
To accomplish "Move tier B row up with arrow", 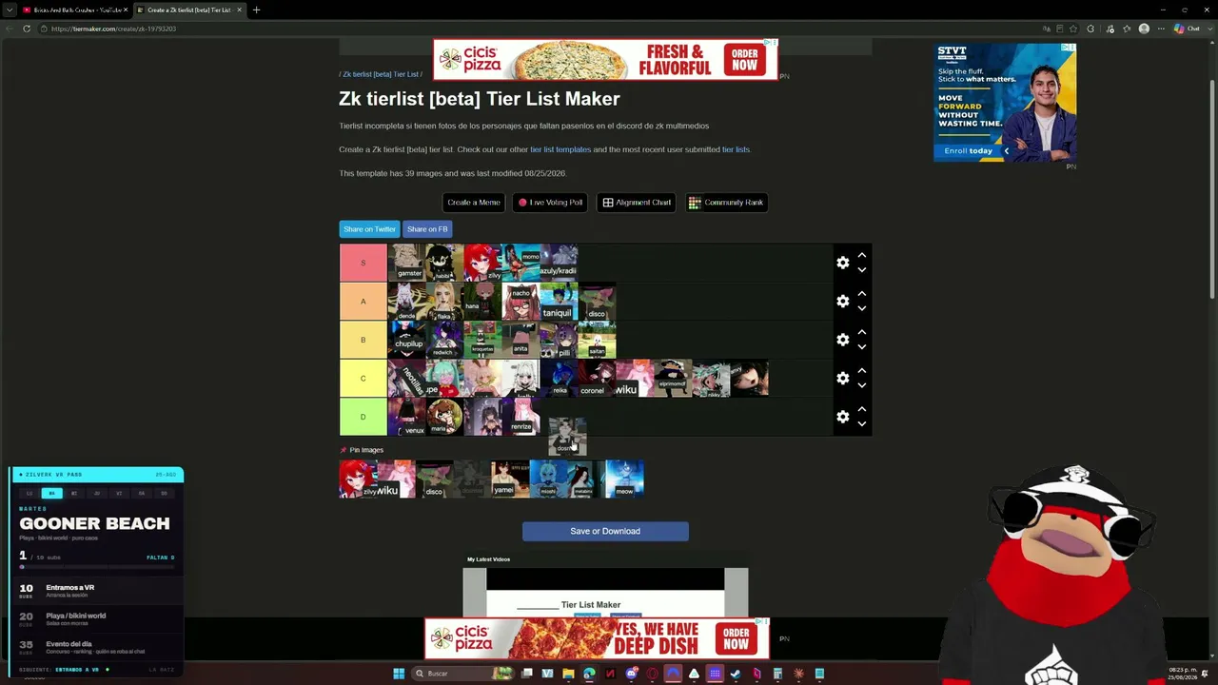I will (x=861, y=332).
